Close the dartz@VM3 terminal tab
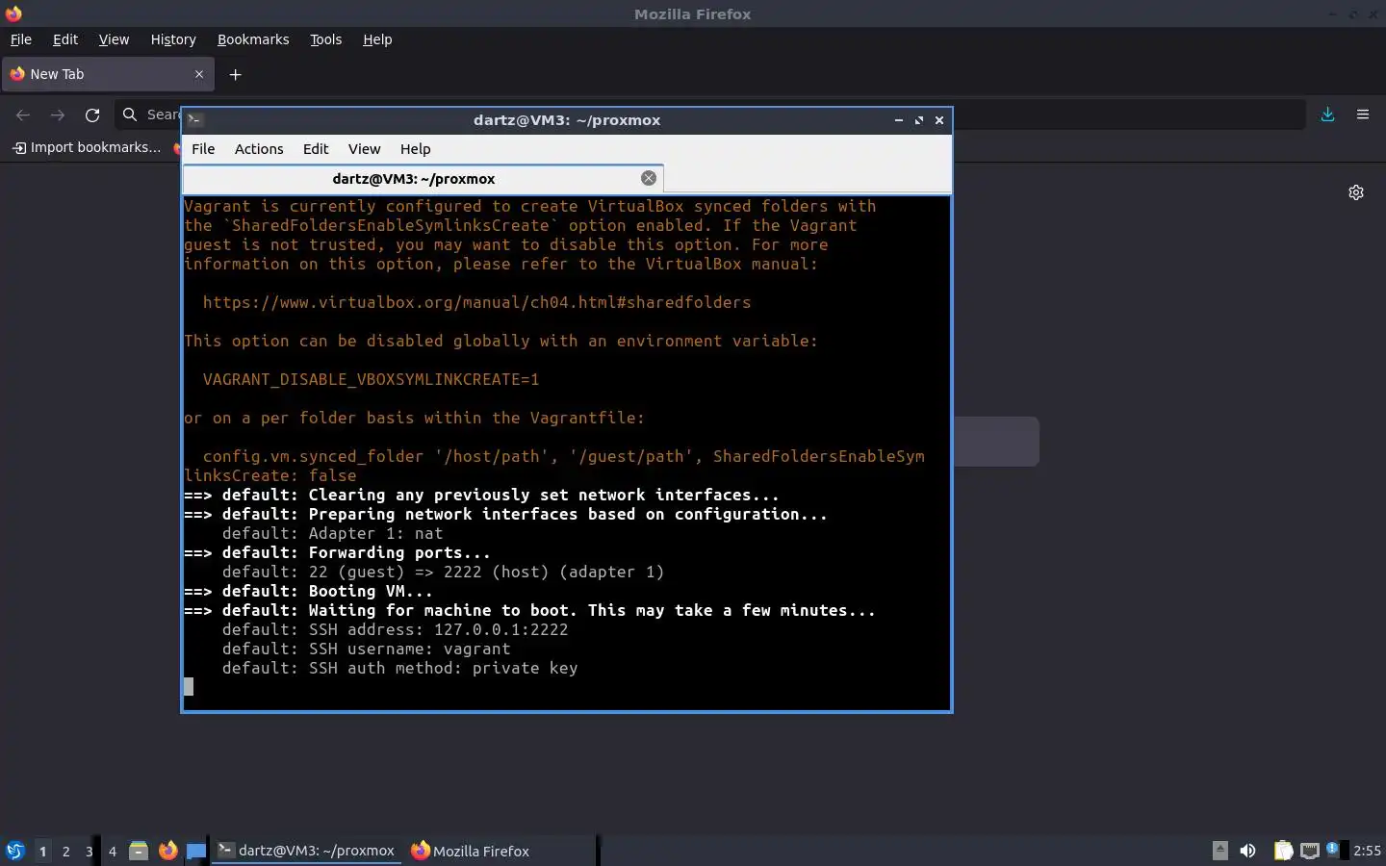The image size is (1386, 866). tap(649, 178)
